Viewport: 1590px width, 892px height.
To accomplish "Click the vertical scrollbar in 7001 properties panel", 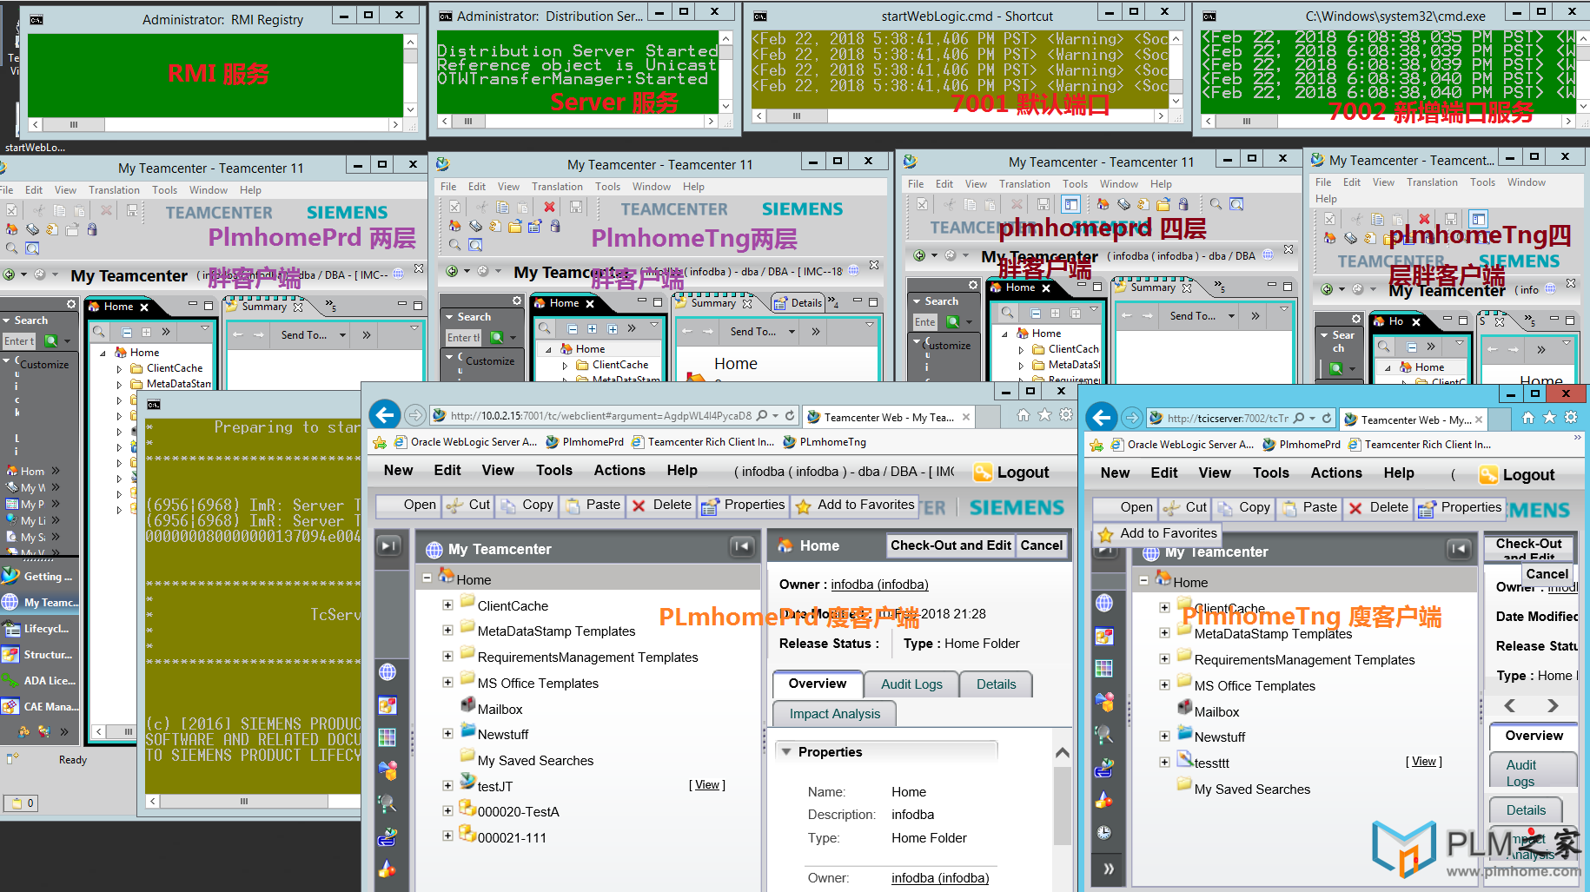I will click(x=1062, y=806).
